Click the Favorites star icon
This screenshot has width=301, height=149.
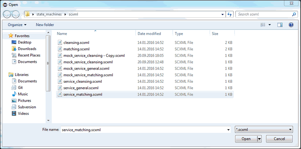click(11, 36)
